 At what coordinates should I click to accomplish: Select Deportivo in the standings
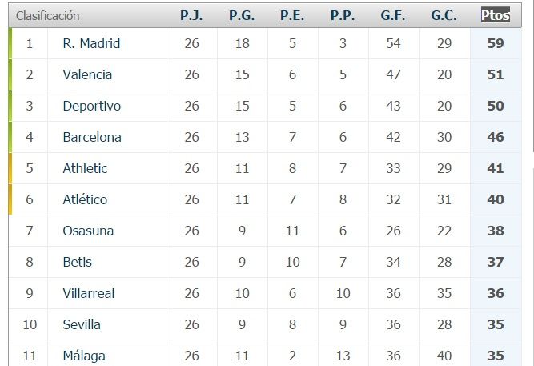pos(91,106)
